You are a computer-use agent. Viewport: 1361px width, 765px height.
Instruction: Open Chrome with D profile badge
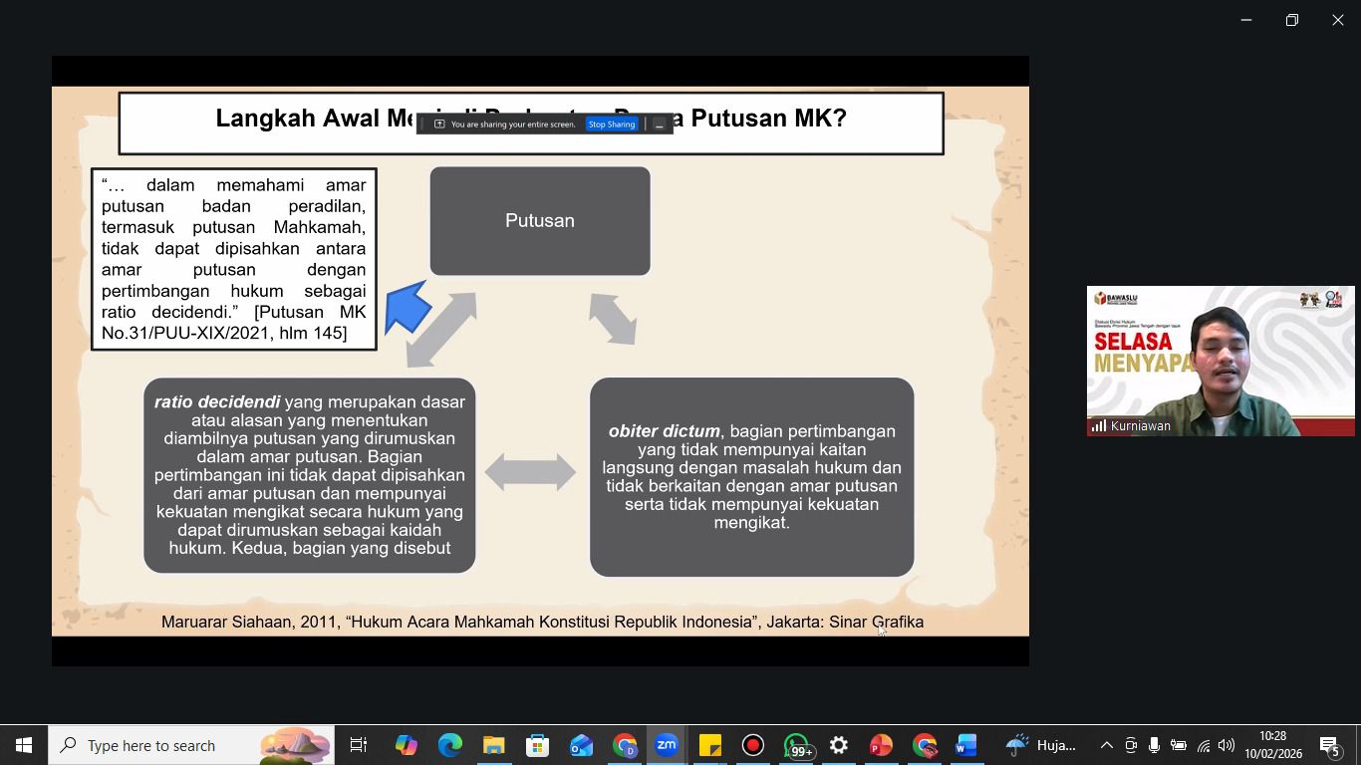click(625, 745)
